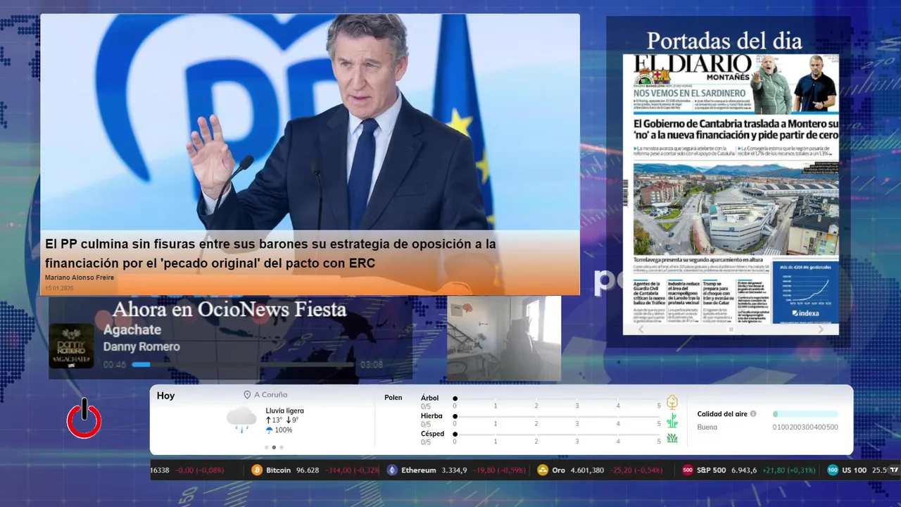Click the Ethereum icon in the ticker
Viewport: 901px width, 507px height.
[x=392, y=470]
